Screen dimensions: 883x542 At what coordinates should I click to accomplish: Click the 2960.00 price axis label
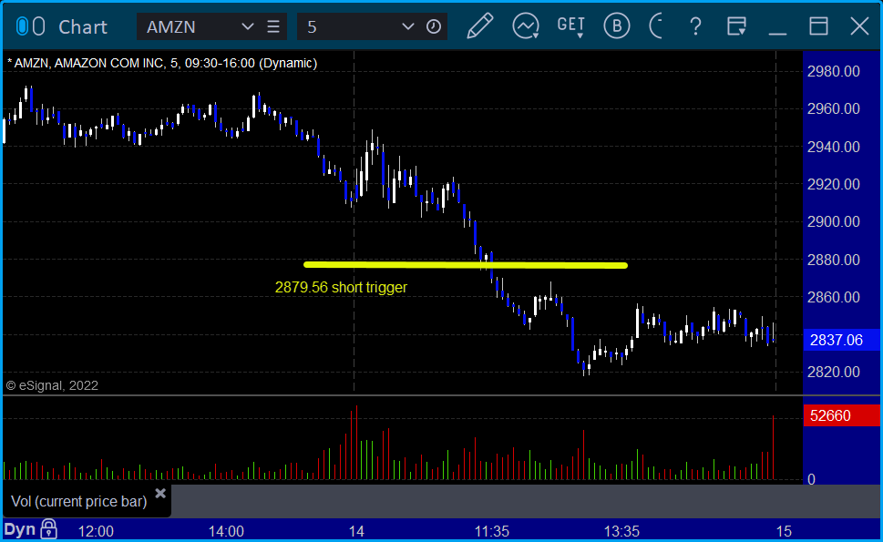coord(834,108)
